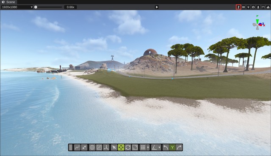This screenshot has height=156, width=271.
Task: Click the red-highlighted hourglass icon in top toolbar
Action: [238, 7]
